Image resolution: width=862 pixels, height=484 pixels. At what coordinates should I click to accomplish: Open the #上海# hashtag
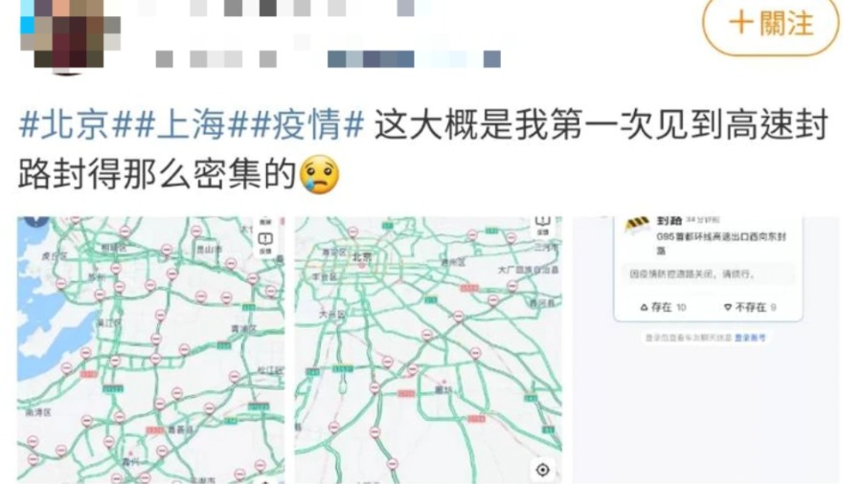(192, 125)
